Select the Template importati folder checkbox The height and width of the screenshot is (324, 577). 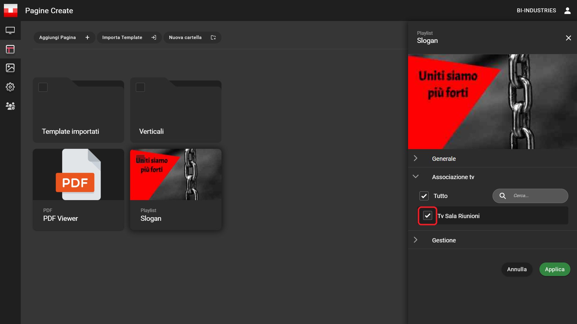tap(43, 87)
